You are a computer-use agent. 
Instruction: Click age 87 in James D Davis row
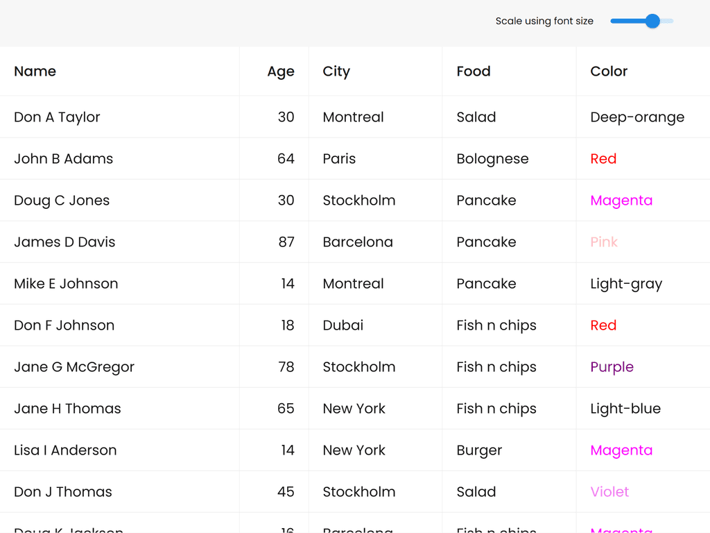click(286, 242)
